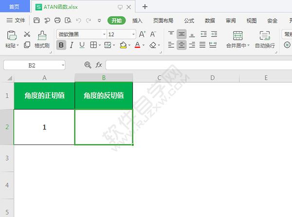Click the Undo arrow
Viewport: 292px width, 217px height.
[x=78, y=20]
